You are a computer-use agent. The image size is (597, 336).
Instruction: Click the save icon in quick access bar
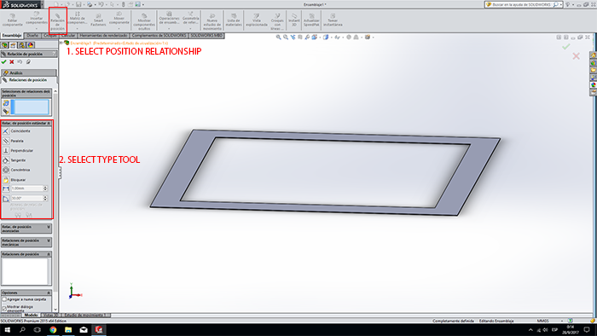pos(78,4)
